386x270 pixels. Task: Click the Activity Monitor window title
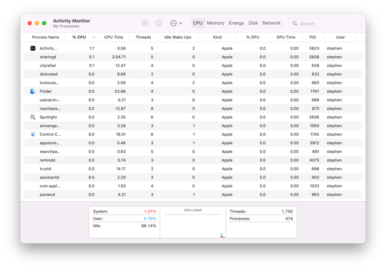[x=71, y=21]
